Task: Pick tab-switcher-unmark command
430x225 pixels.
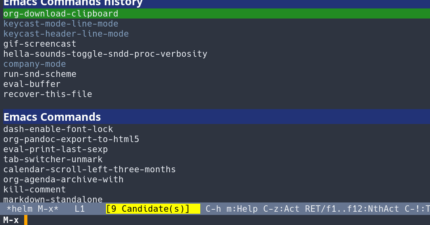Action: [x=53, y=159]
